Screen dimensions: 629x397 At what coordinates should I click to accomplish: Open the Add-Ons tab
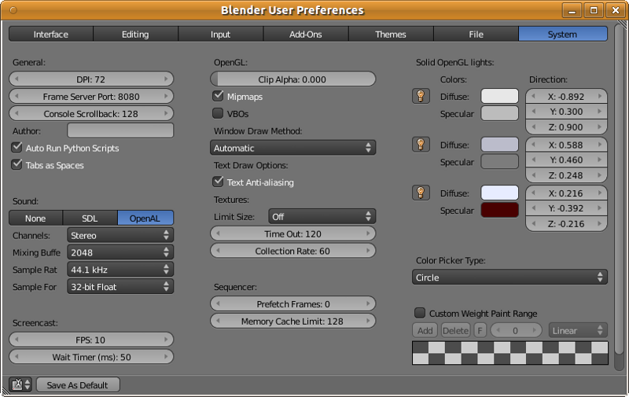coord(306,34)
